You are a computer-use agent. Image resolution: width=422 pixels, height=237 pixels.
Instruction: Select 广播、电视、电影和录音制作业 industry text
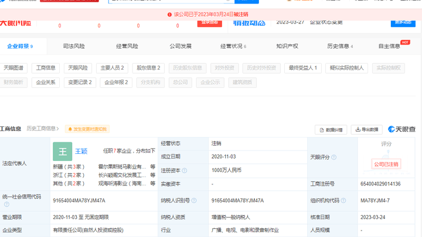(245, 231)
